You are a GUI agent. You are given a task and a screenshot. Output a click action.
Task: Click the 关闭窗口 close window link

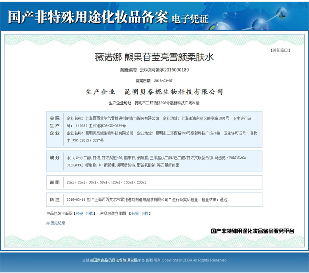pyautogui.click(x=280, y=50)
